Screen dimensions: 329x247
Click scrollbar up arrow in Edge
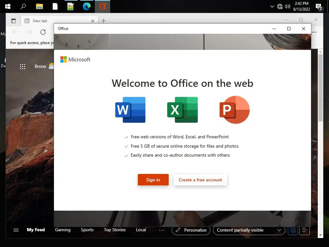[x=320, y=52]
